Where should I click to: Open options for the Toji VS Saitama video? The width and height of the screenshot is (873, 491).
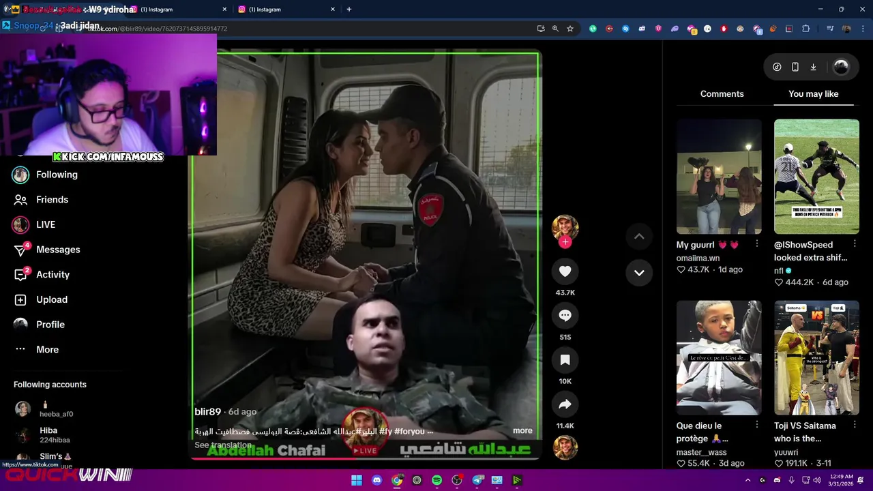coord(854,425)
